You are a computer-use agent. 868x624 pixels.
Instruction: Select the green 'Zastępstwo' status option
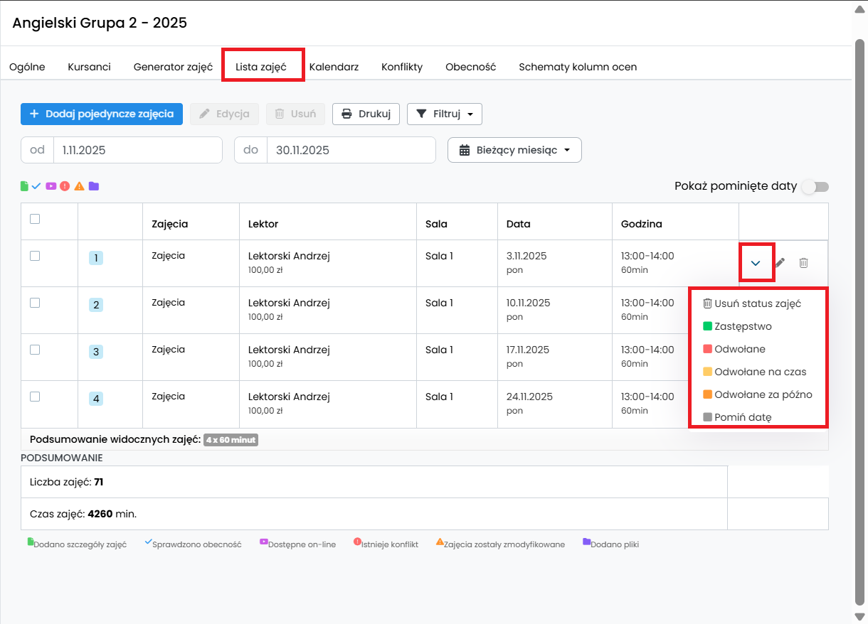click(x=742, y=326)
